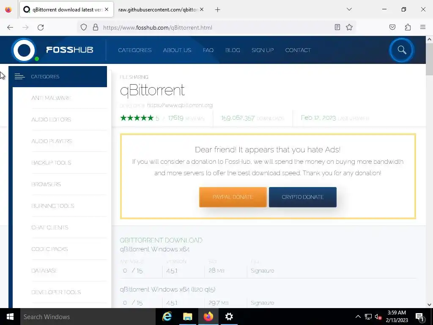Screen dimensions: 433x325
Task: Open the Windows Start button
Action: point(10,317)
